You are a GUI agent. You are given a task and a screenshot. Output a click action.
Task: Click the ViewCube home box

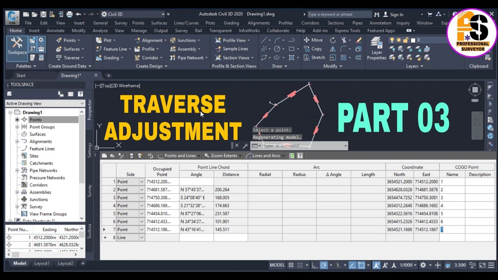coord(475,90)
